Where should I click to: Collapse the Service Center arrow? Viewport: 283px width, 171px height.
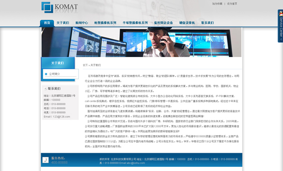pos(281,39)
